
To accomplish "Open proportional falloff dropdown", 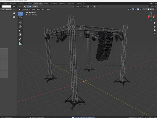I will 97,7.
